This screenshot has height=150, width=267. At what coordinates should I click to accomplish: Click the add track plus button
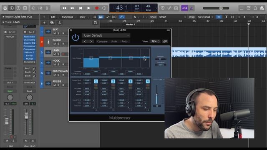[x=45, y=23]
